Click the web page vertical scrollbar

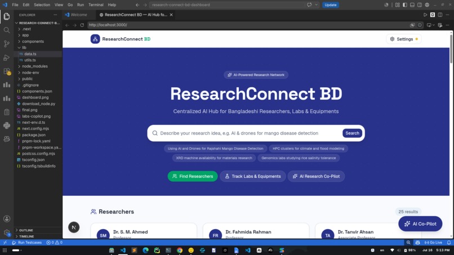click(451, 48)
